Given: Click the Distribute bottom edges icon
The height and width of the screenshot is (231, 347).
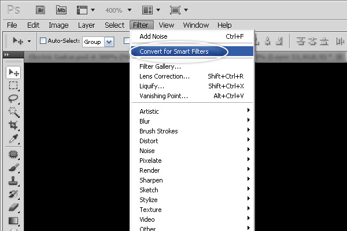Looking at the screenshot, I should [324, 41].
